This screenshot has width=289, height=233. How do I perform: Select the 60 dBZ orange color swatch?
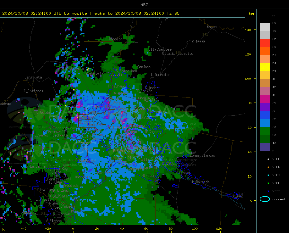point(265,51)
